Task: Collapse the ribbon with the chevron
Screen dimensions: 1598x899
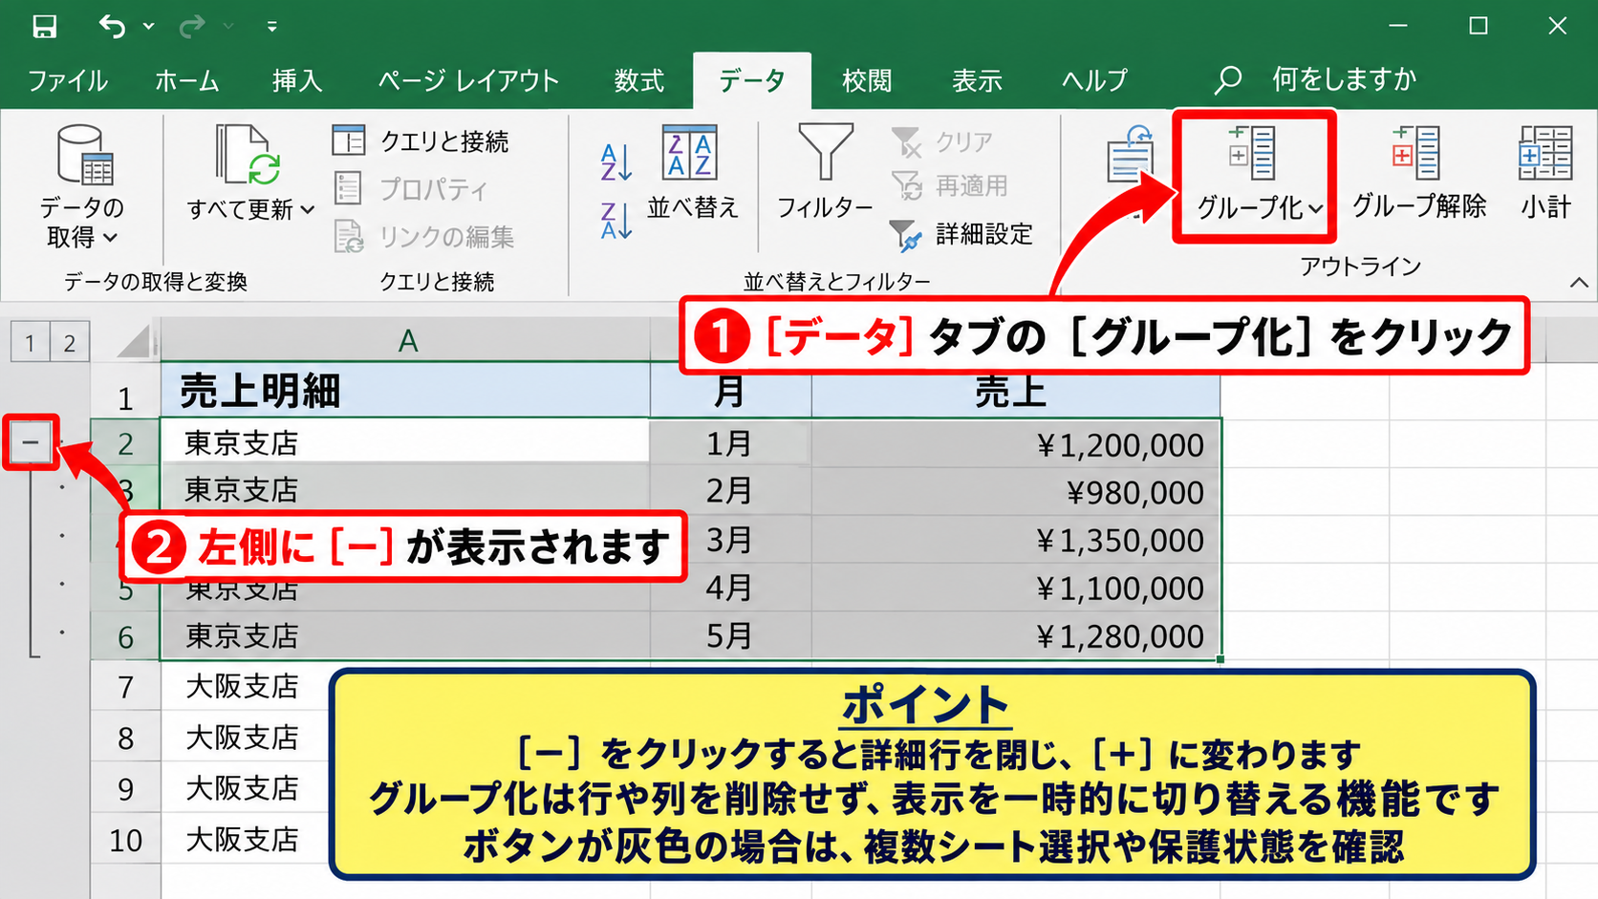Action: click(1579, 283)
